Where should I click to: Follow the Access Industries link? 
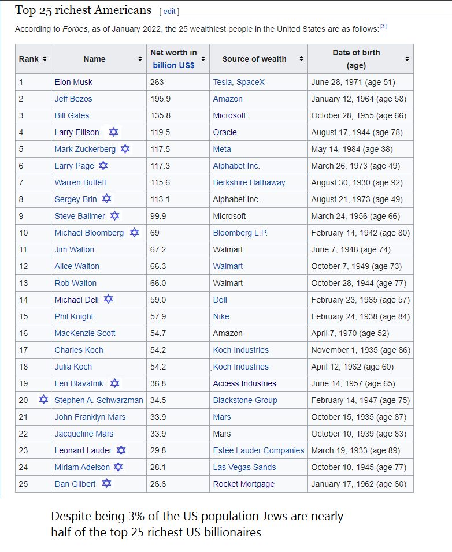244,383
